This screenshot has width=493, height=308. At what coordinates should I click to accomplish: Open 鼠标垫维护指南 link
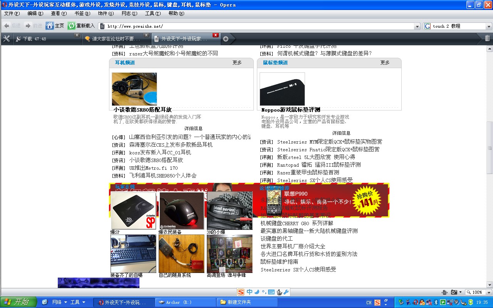pos(279,262)
